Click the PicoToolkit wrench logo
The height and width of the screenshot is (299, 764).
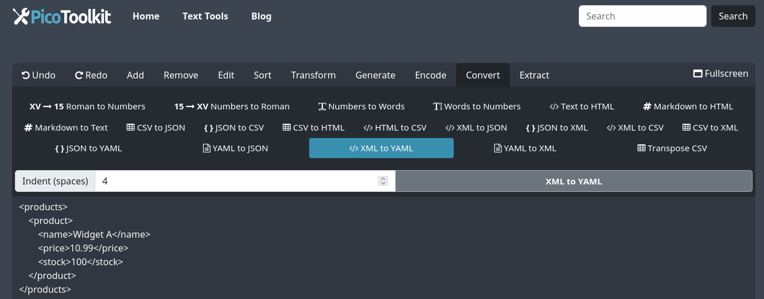pyautogui.click(x=21, y=17)
